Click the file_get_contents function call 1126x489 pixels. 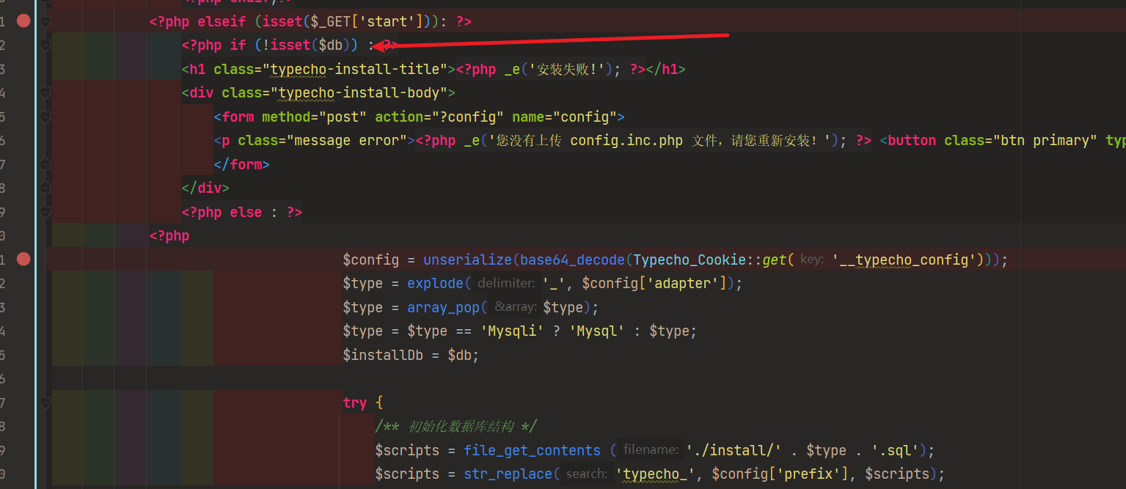click(531, 450)
